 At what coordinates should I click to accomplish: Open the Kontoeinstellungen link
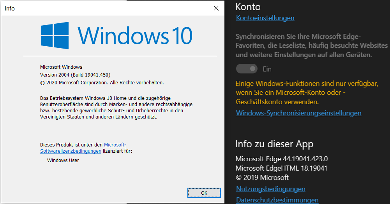(265, 18)
